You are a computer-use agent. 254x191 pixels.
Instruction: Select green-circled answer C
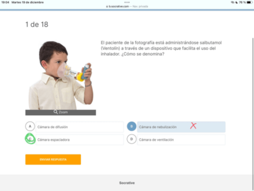click(x=30, y=139)
